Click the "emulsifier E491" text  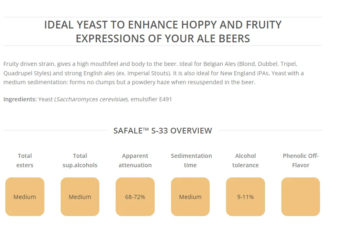(x=151, y=99)
